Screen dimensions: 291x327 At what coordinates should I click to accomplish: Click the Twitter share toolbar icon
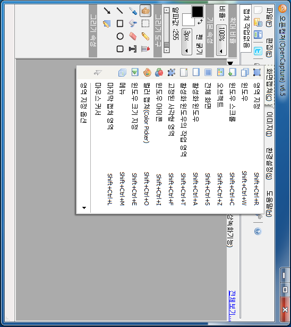(258, 51)
